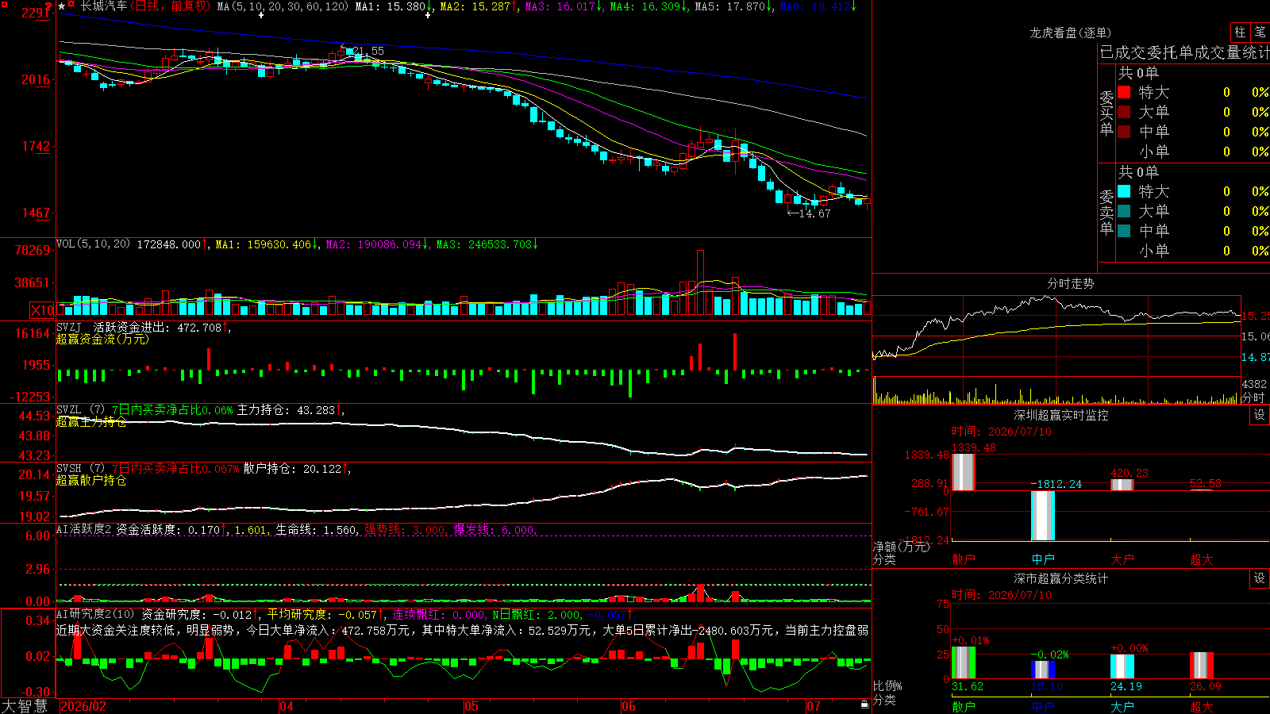Click the 06 month mark on the time axis

[629, 706]
